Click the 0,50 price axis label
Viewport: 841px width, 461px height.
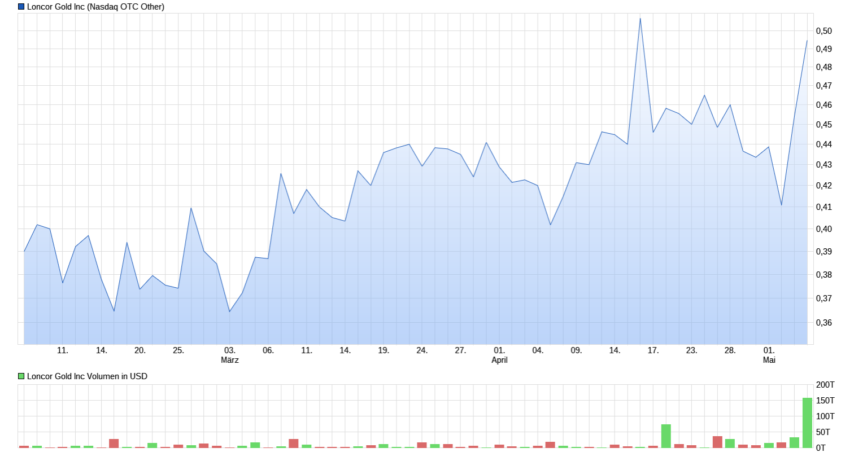[x=824, y=31]
